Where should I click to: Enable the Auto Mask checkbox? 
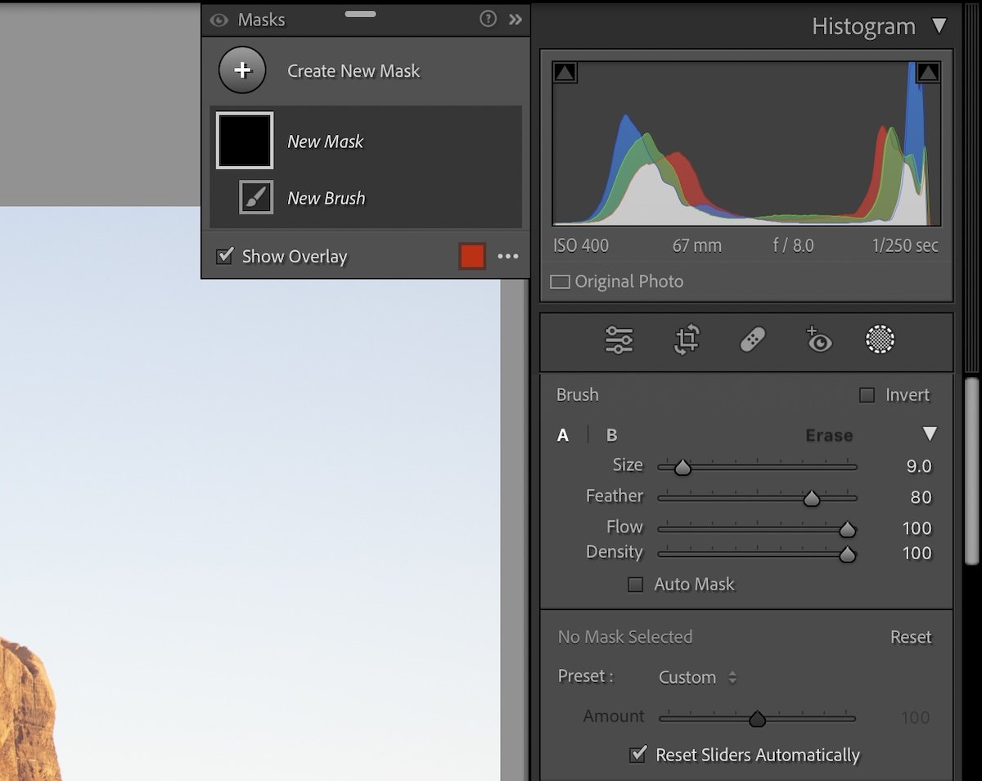point(635,584)
